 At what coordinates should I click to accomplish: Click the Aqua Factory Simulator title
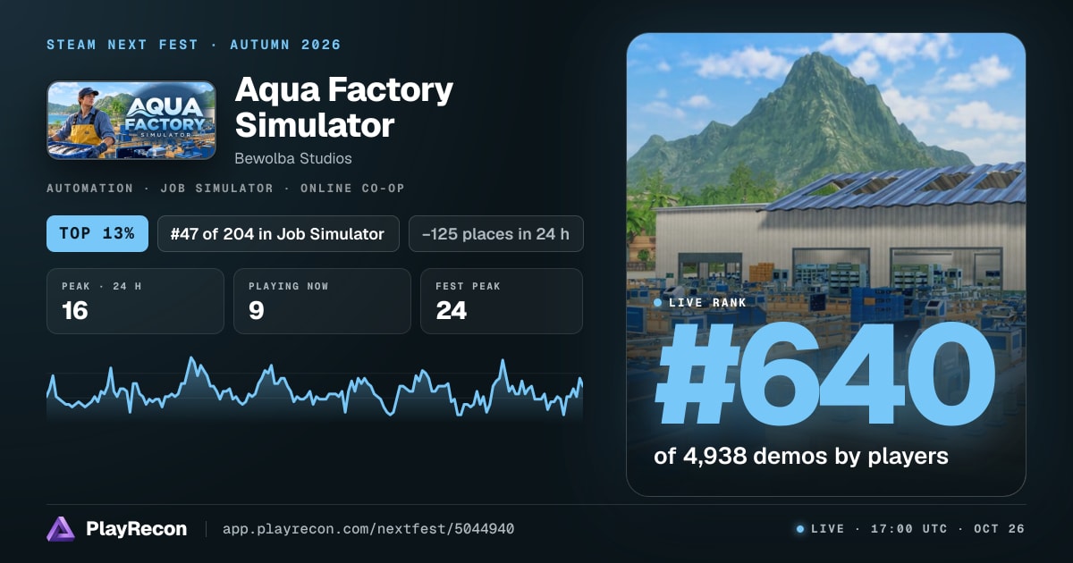(x=343, y=107)
